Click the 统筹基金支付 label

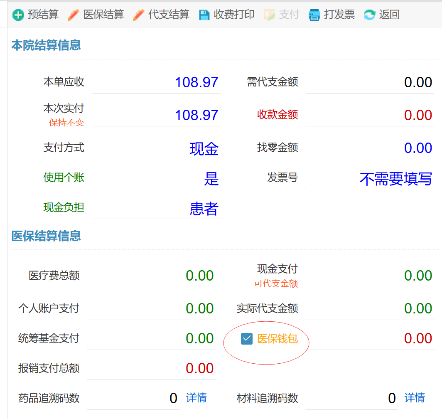click(49, 338)
